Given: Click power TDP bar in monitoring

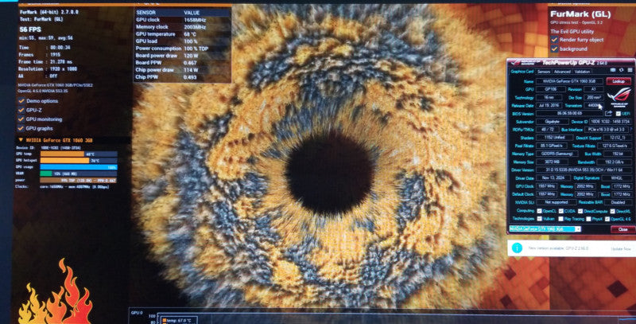Looking at the screenshot, I should [79, 180].
